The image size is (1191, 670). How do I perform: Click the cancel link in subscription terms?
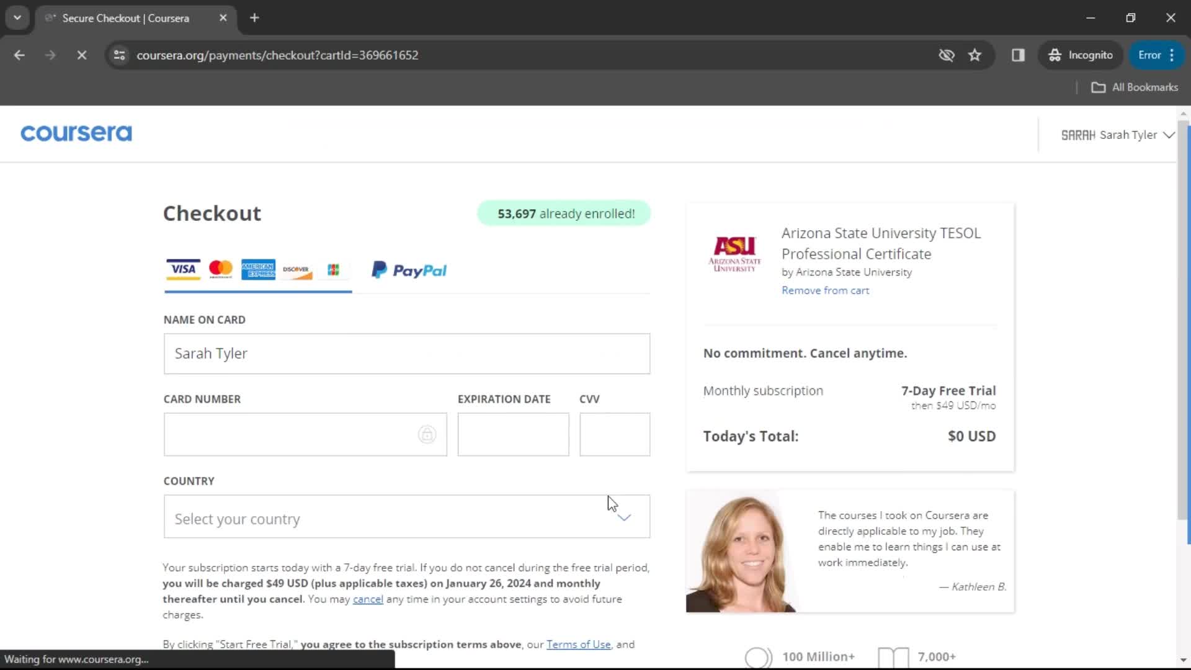368,599
